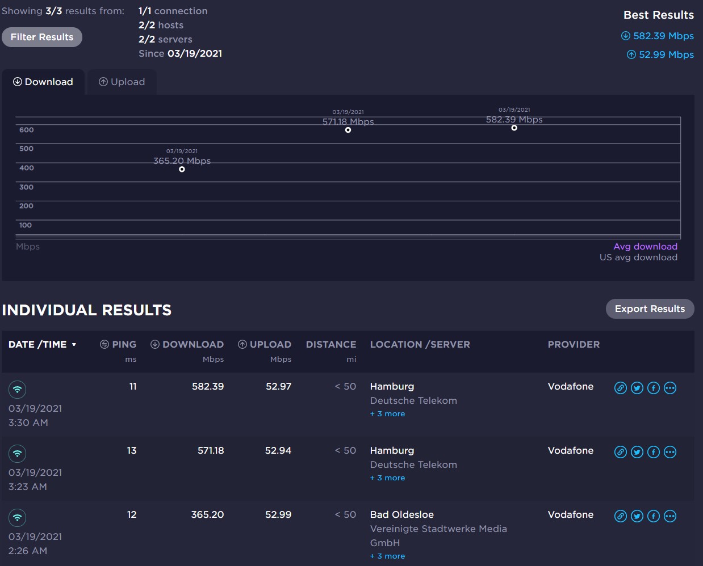Viewport: 703px width, 566px height.
Task: Open more options for 571.18 result
Action: pos(670,452)
